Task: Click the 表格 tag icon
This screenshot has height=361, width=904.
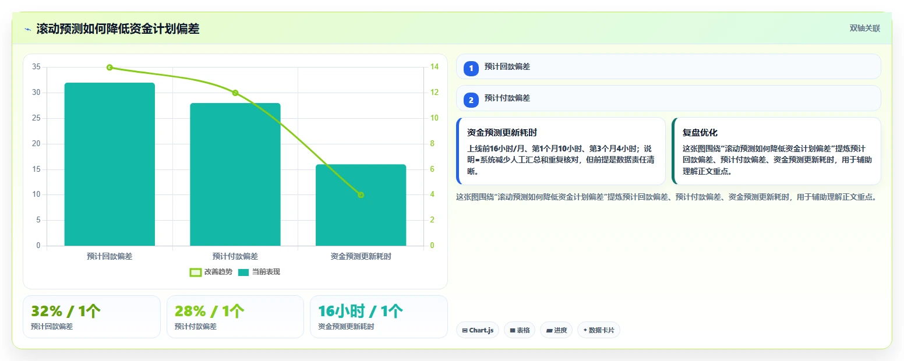Action: click(x=513, y=330)
